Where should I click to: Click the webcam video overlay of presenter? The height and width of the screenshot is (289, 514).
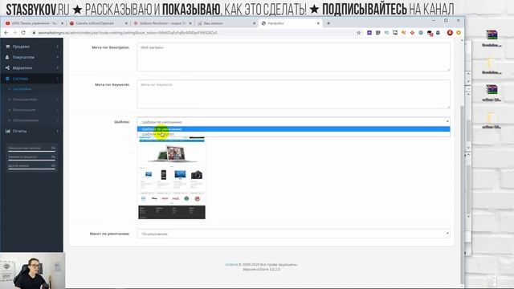32,271
